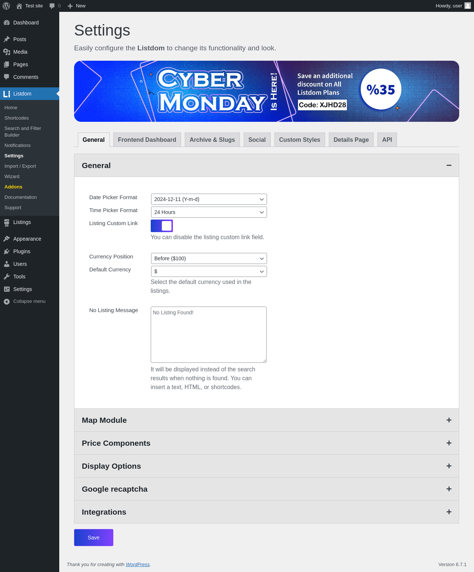The image size is (474, 572).
Task: Open user avatar in admin bar
Action: [468, 6]
